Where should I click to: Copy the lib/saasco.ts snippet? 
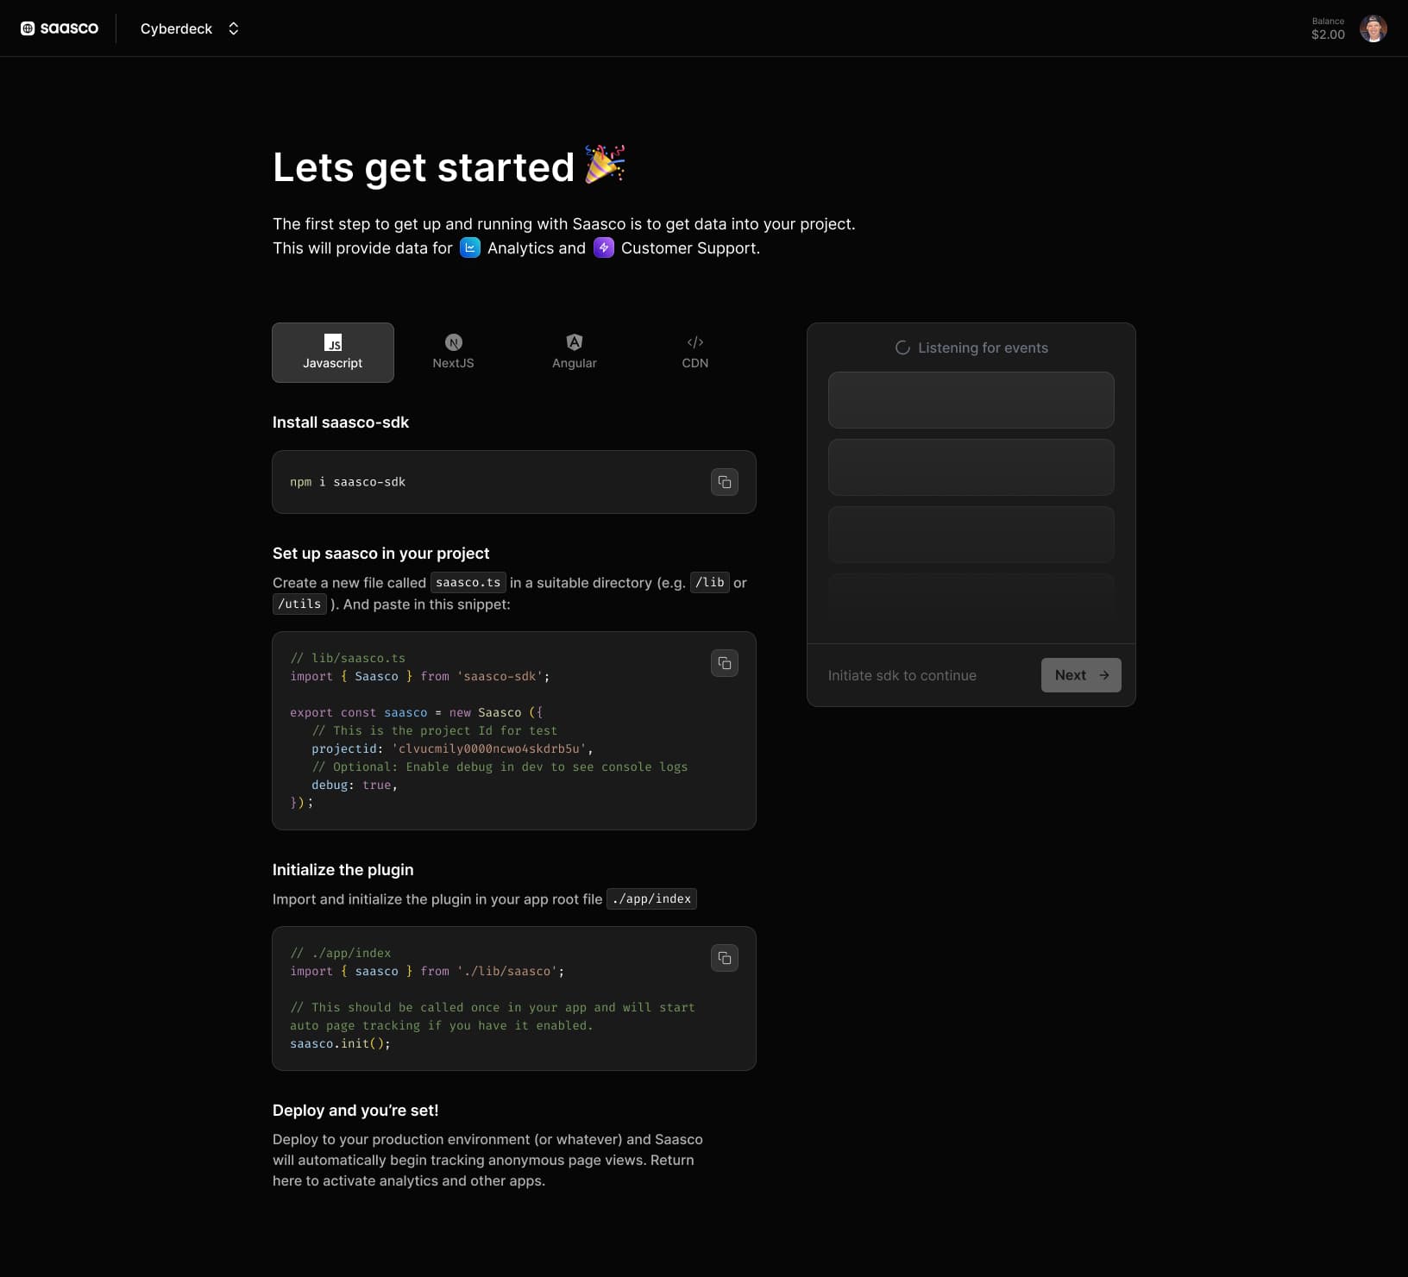coord(725,663)
